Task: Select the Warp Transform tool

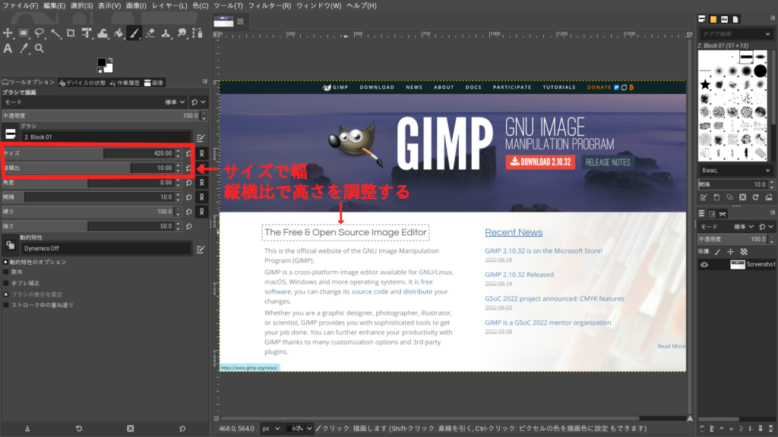Action: pos(103,33)
